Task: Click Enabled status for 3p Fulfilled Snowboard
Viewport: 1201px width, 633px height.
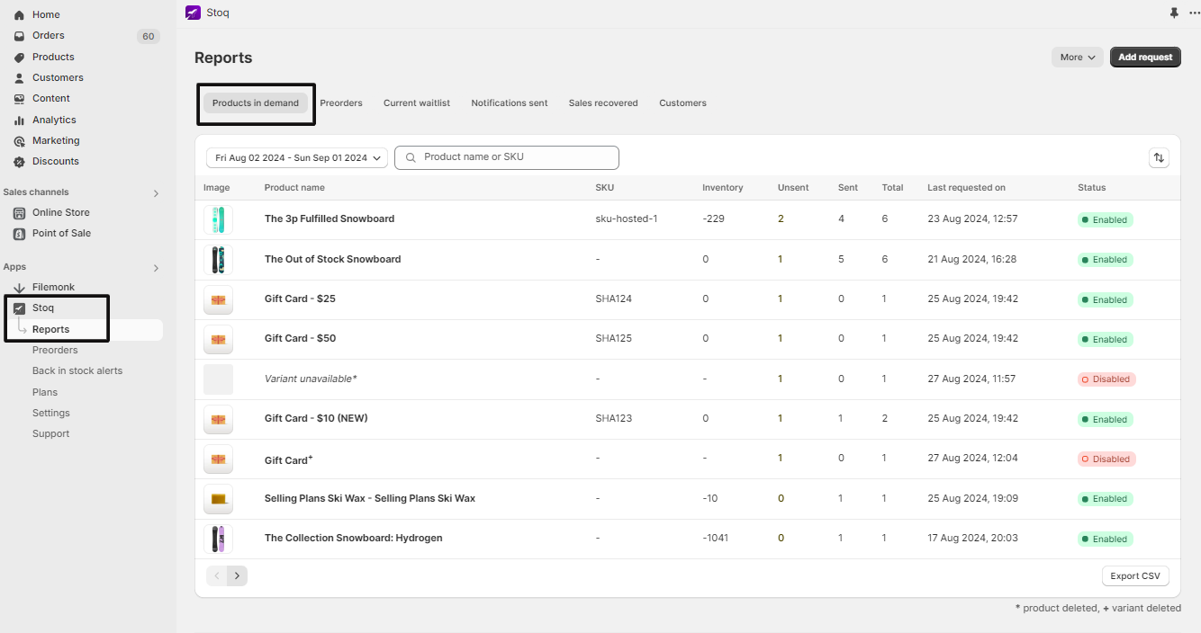Action: coord(1106,220)
